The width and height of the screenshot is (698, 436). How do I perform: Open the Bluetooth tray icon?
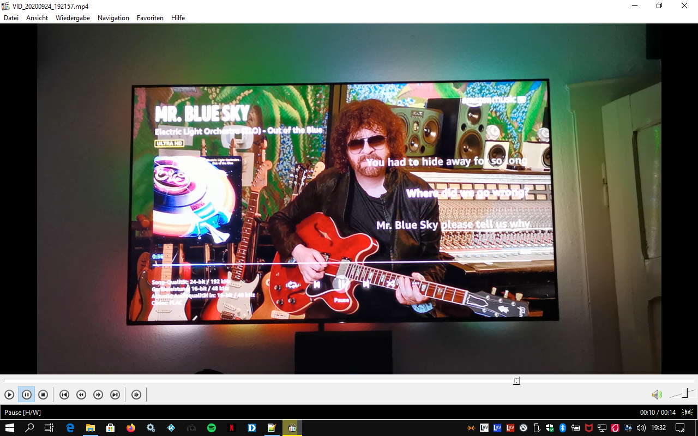click(x=563, y=428)
